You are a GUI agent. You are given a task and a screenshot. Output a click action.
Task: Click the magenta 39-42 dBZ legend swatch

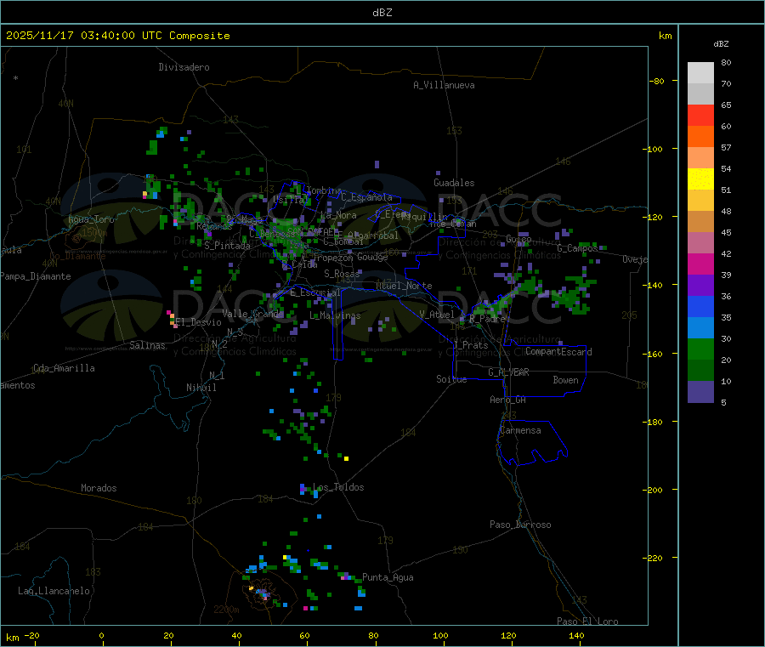tap(700, 264)
